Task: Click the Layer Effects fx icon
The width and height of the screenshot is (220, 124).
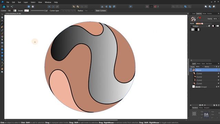Action: click(x=205, y=105)
